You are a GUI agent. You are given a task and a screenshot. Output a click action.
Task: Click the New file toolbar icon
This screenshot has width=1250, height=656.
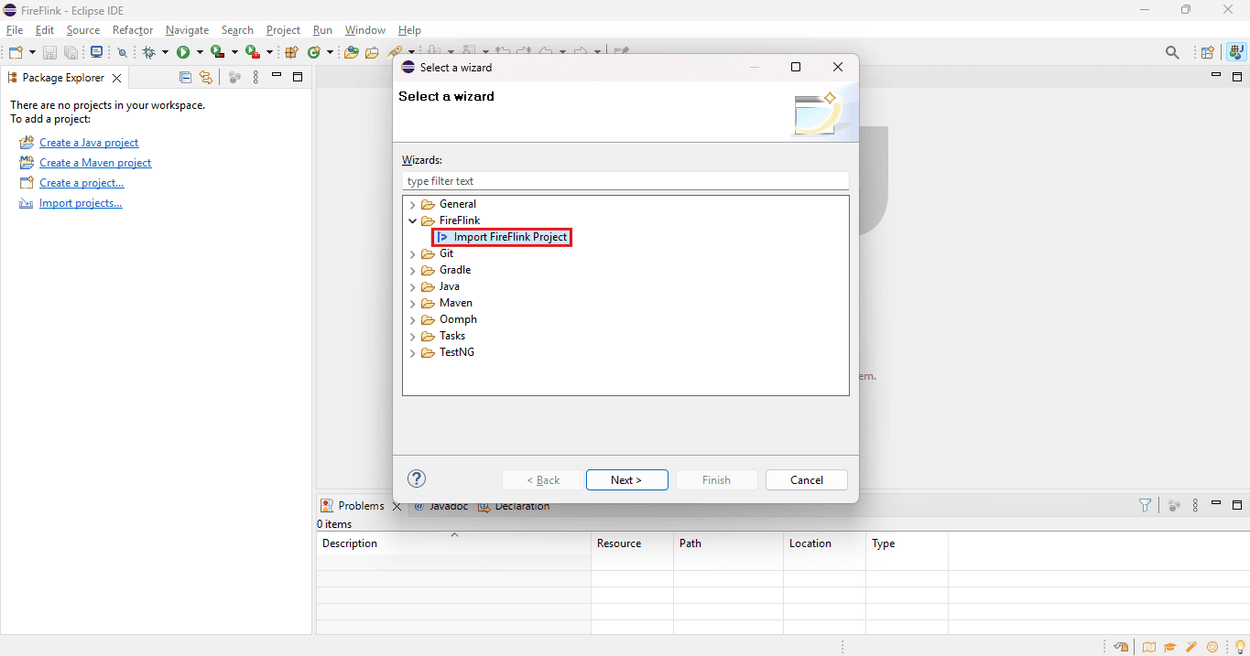[x=16, y=53]
